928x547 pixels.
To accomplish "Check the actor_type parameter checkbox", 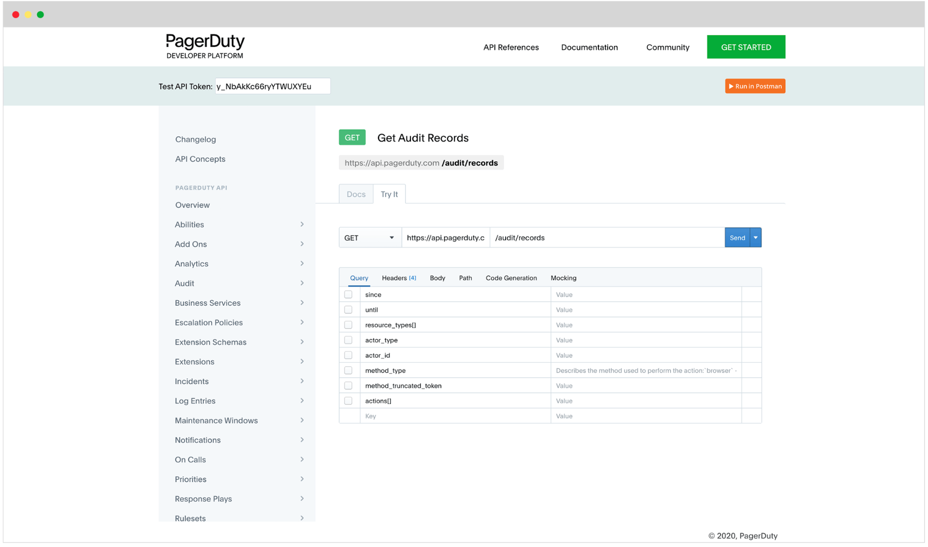I will pyautogui.click(x=348, y=340).
